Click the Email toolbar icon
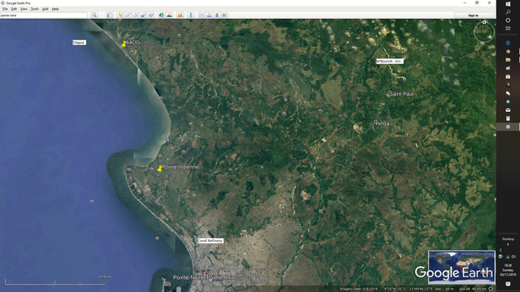 201,15
